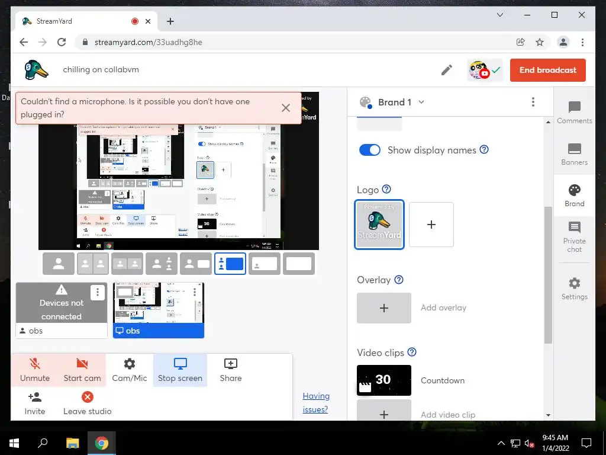The height and width of the screenshot is (455, 606).
Task: Click the Invite guest button
Action: coord(35,403)
